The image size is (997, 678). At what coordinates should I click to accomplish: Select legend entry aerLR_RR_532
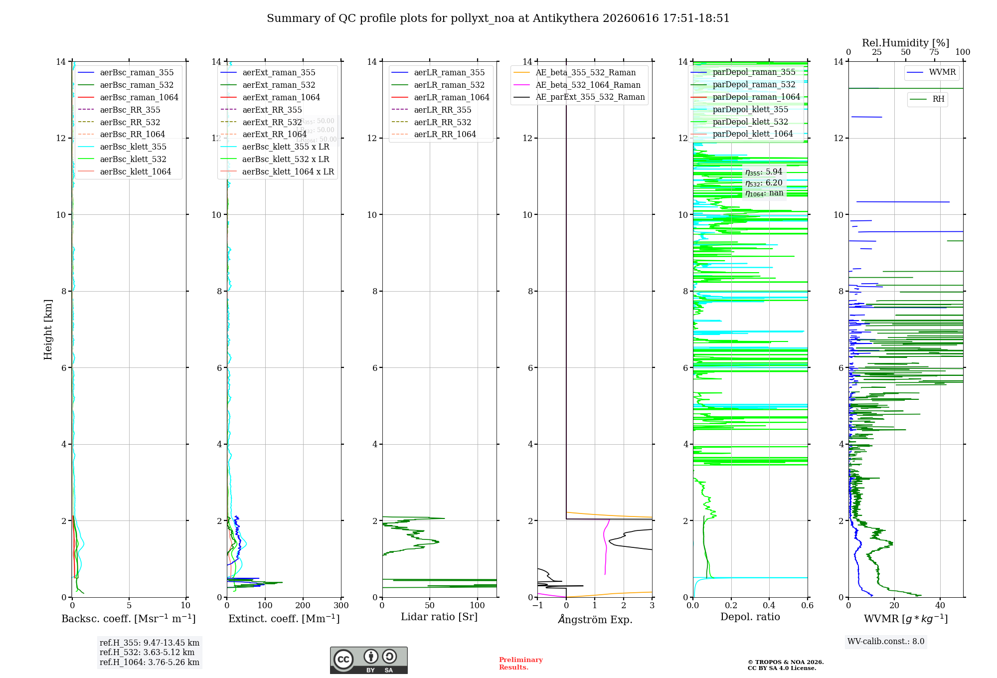coord(432,123)
